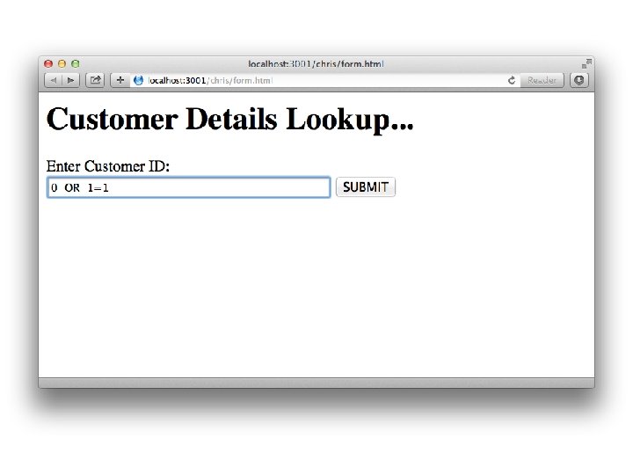The height and width of the screenshot is (475, 633).
Task: Open the Share menu icon in toolbar
Action: (95, 80)
